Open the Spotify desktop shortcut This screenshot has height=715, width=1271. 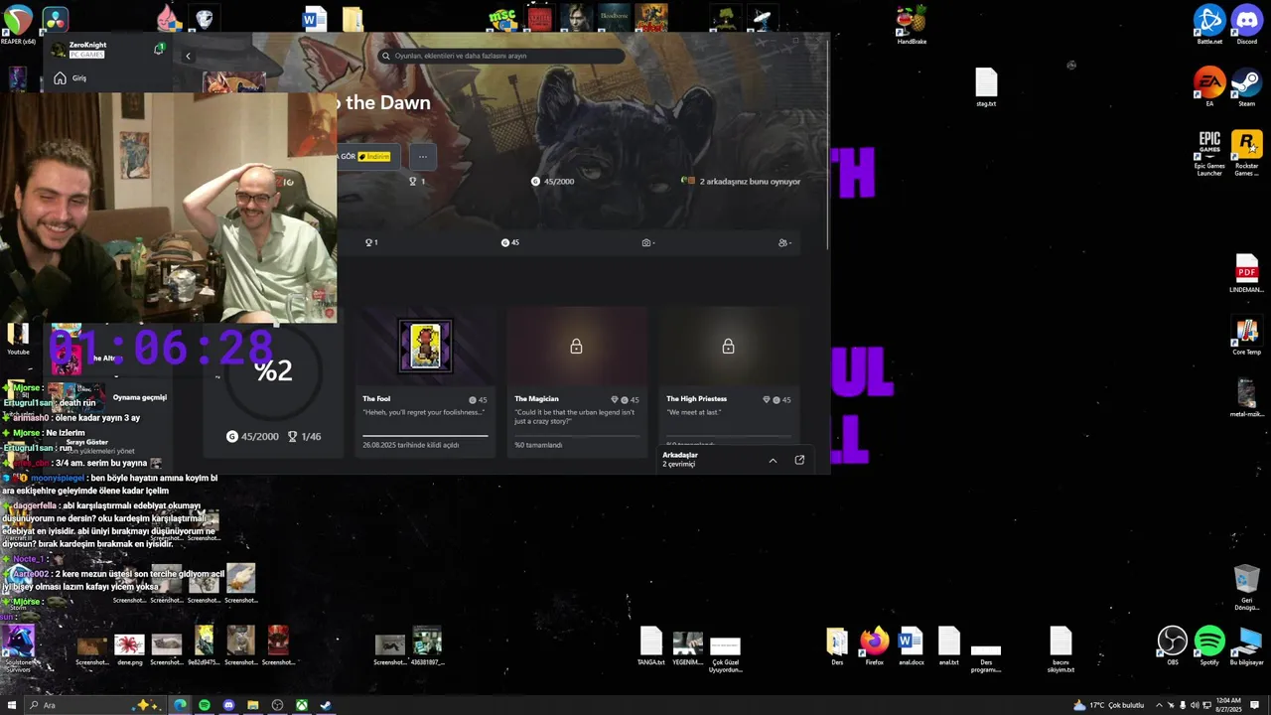pos(1209,645)
